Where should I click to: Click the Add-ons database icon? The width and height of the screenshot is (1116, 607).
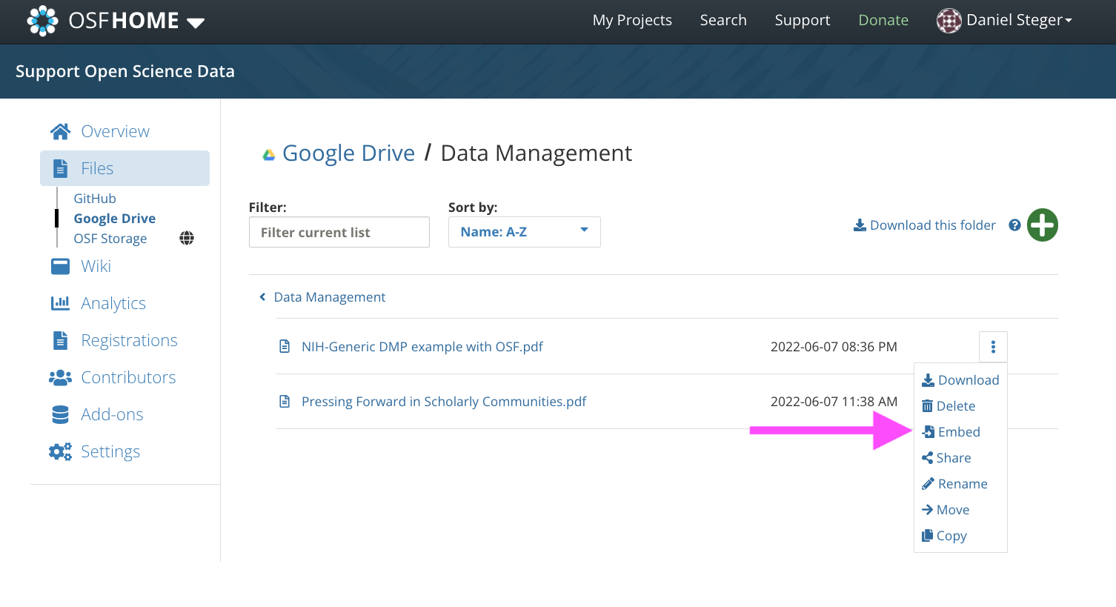click(60, 414)
